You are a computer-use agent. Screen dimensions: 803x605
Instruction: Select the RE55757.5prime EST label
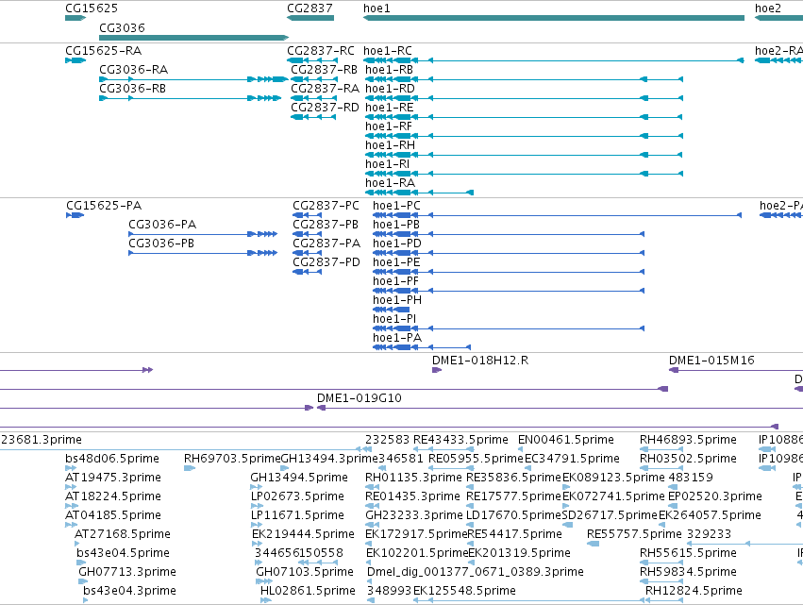(634, 534)
